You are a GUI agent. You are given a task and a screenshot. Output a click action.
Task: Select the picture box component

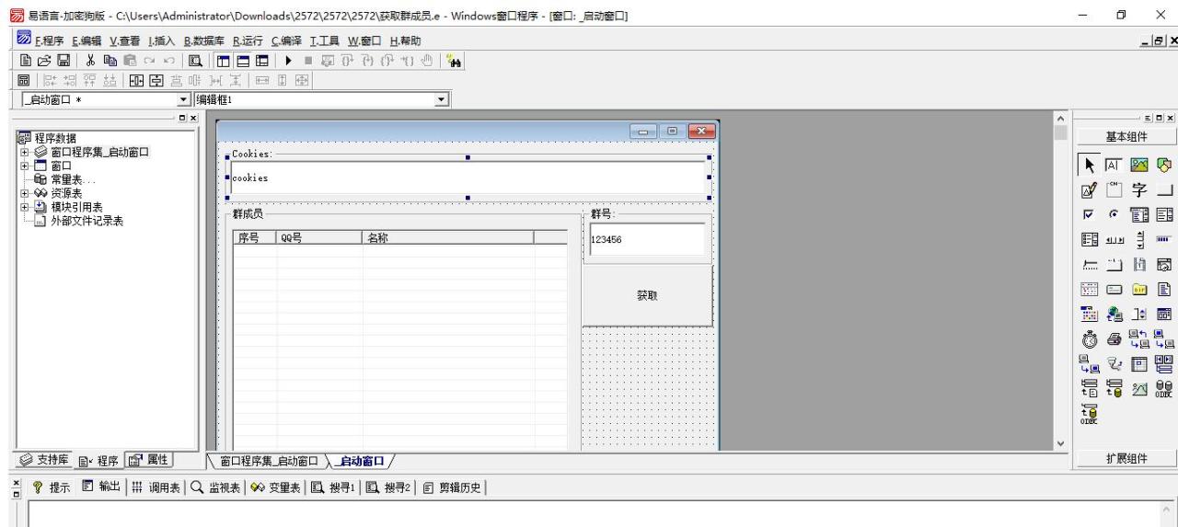click(1139, 166)
